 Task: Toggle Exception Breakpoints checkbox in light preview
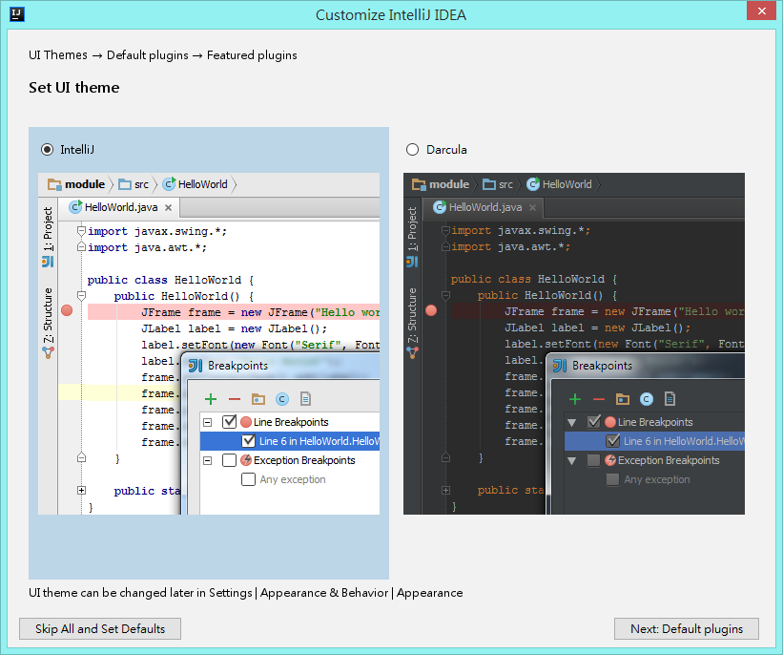(229, 460)
